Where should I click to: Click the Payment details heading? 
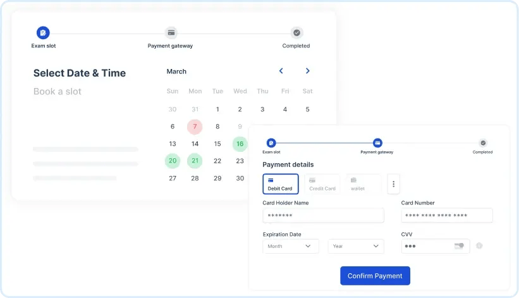coord(288,165)
